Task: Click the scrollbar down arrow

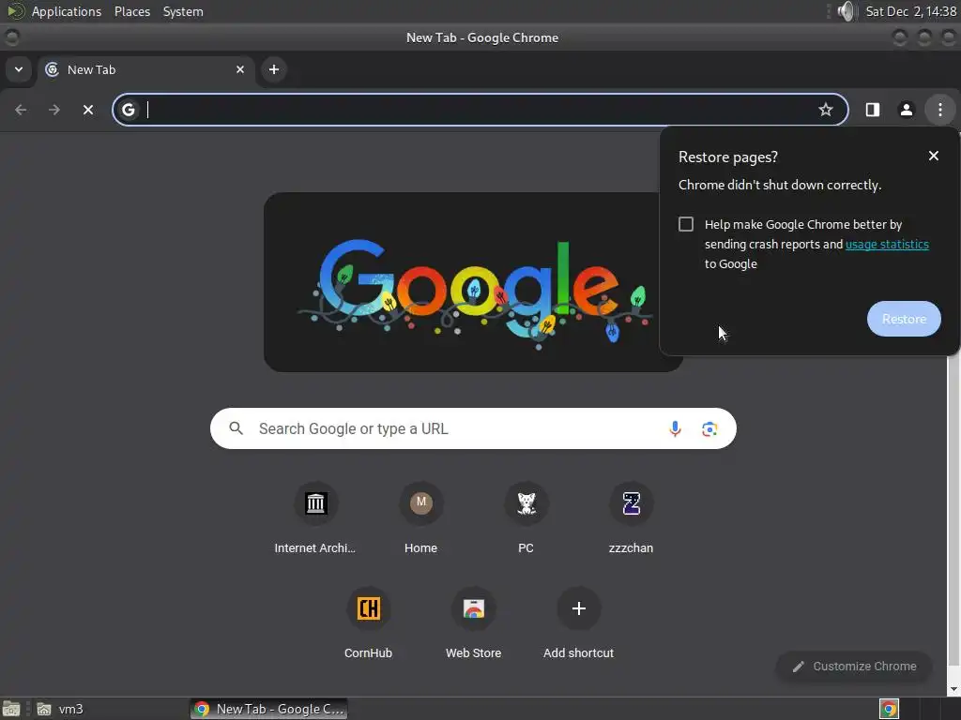Action: (x=953, y=690)
